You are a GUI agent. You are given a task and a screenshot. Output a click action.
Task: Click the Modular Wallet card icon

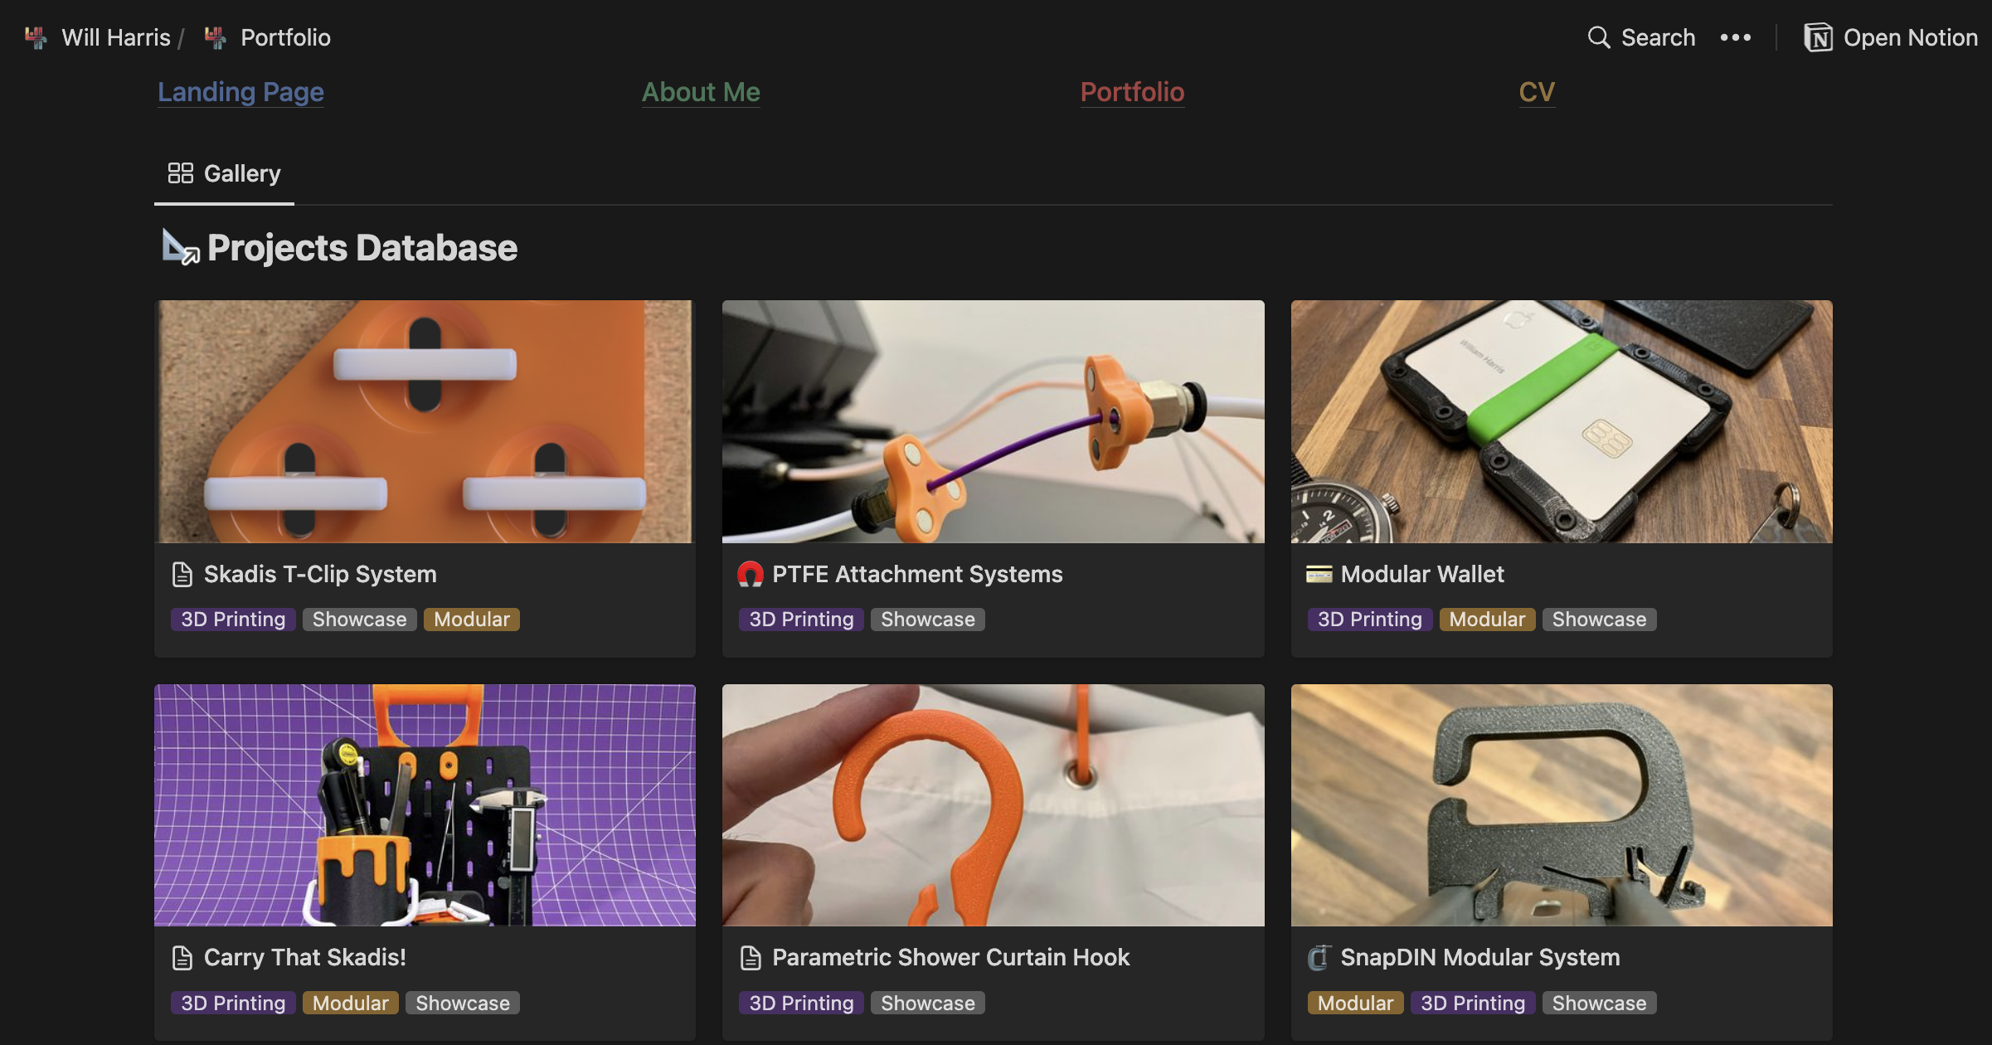click(1319, 574)
